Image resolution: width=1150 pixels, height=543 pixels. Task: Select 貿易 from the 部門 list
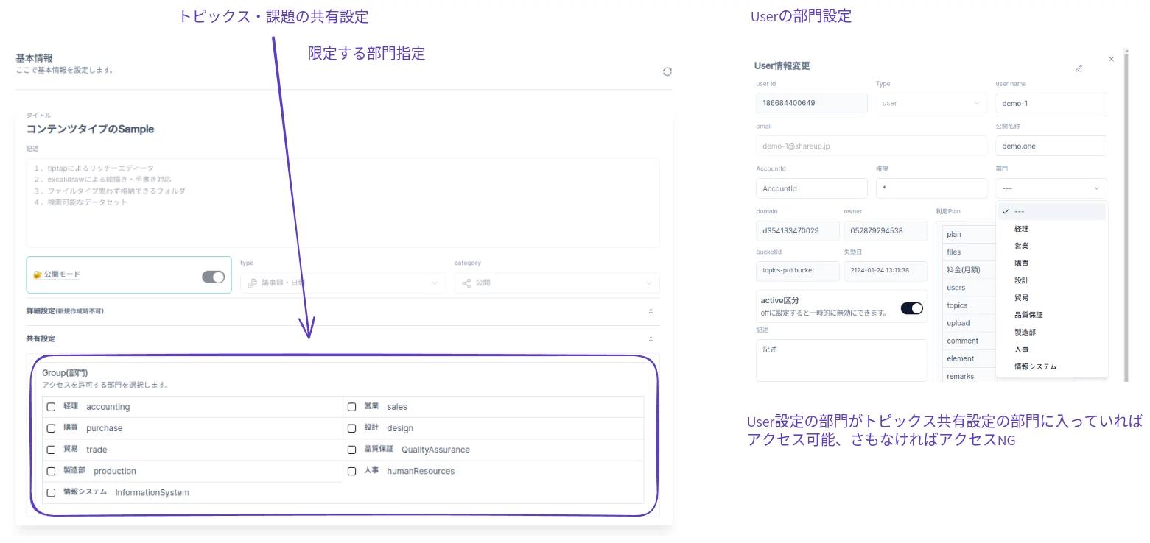pyautogui.click(x=1052, y=298)
